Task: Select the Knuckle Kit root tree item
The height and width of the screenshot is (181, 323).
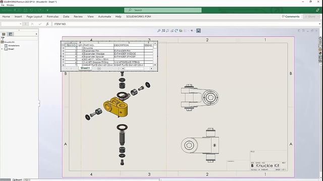Action: point(8,42)
